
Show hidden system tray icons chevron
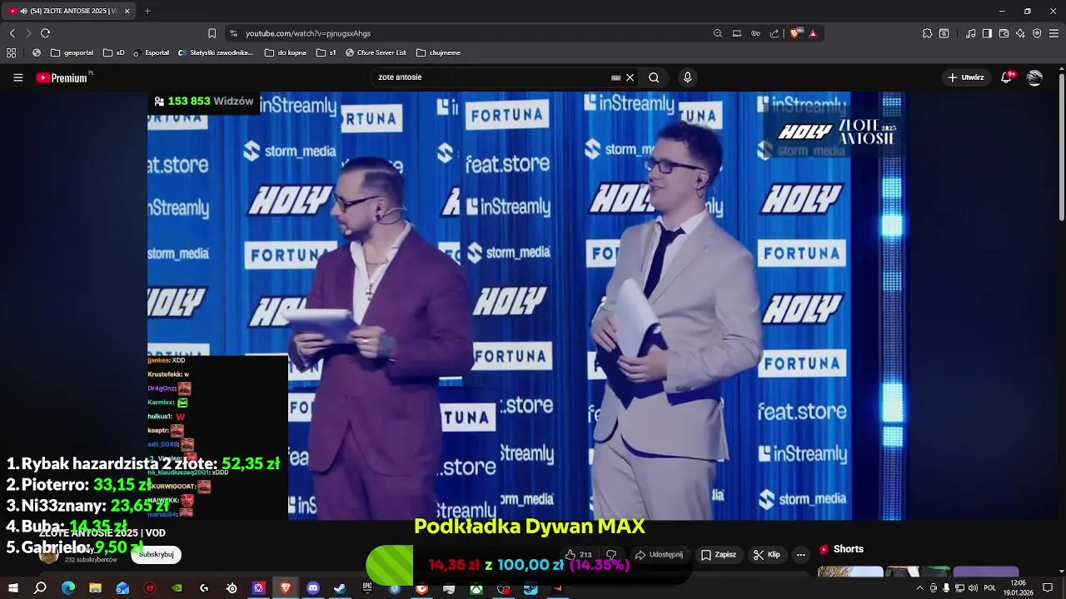pyautogui.click(x=920, y=588)
